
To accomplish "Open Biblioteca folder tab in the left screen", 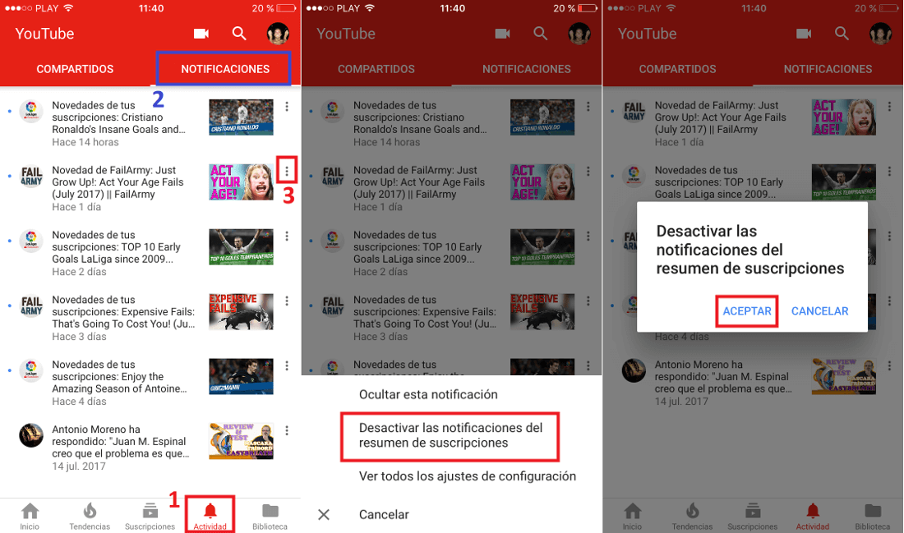I will (x=270, y=517).
